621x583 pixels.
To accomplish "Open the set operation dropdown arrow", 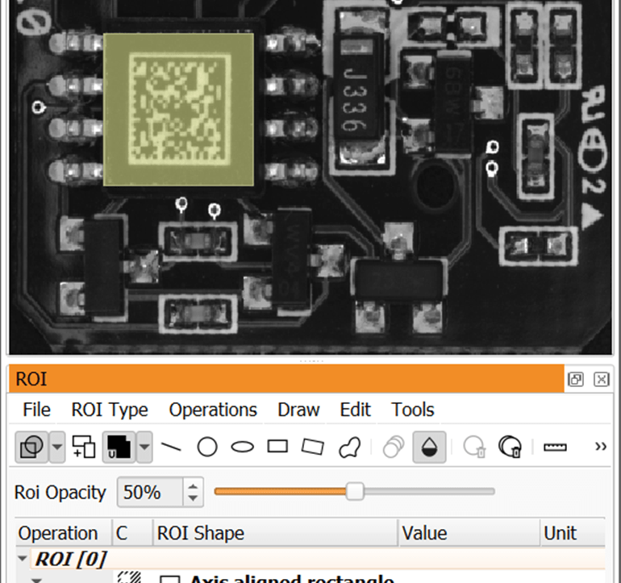I will pyautogui.click(x=144, y=447).
